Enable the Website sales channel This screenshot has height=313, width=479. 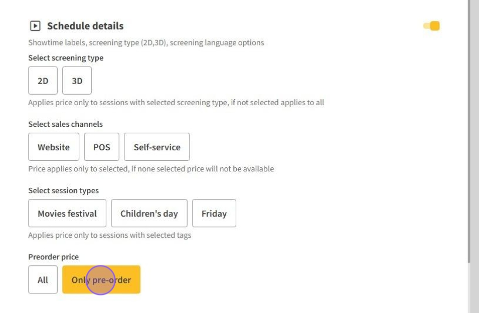coord(54,147)
